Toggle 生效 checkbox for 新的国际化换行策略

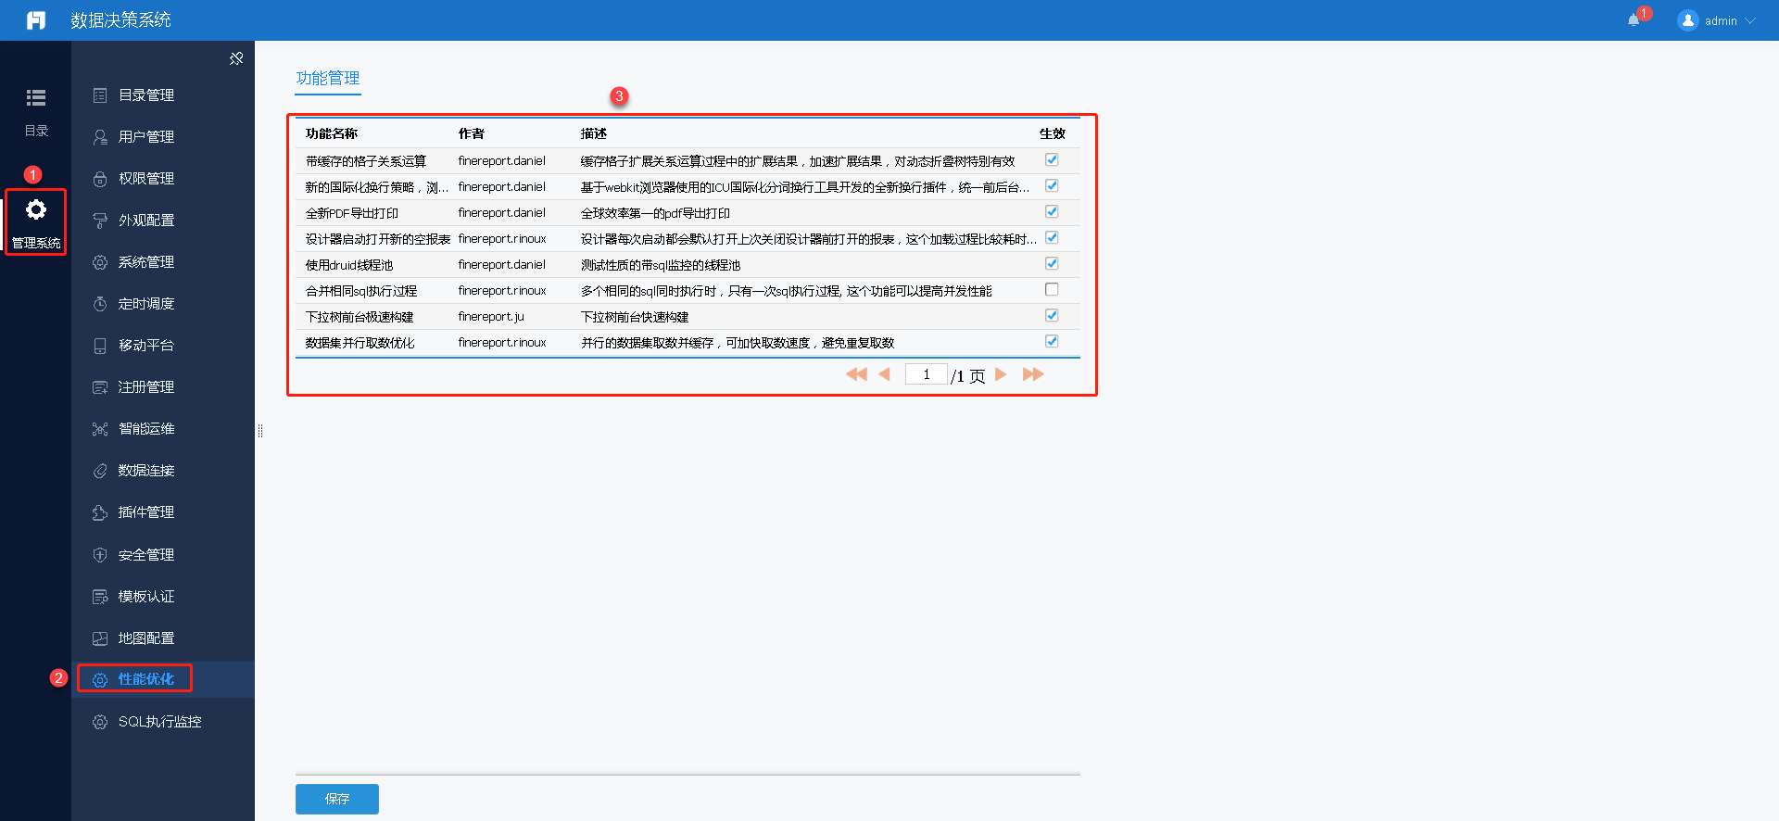(x=1052, y=185)
